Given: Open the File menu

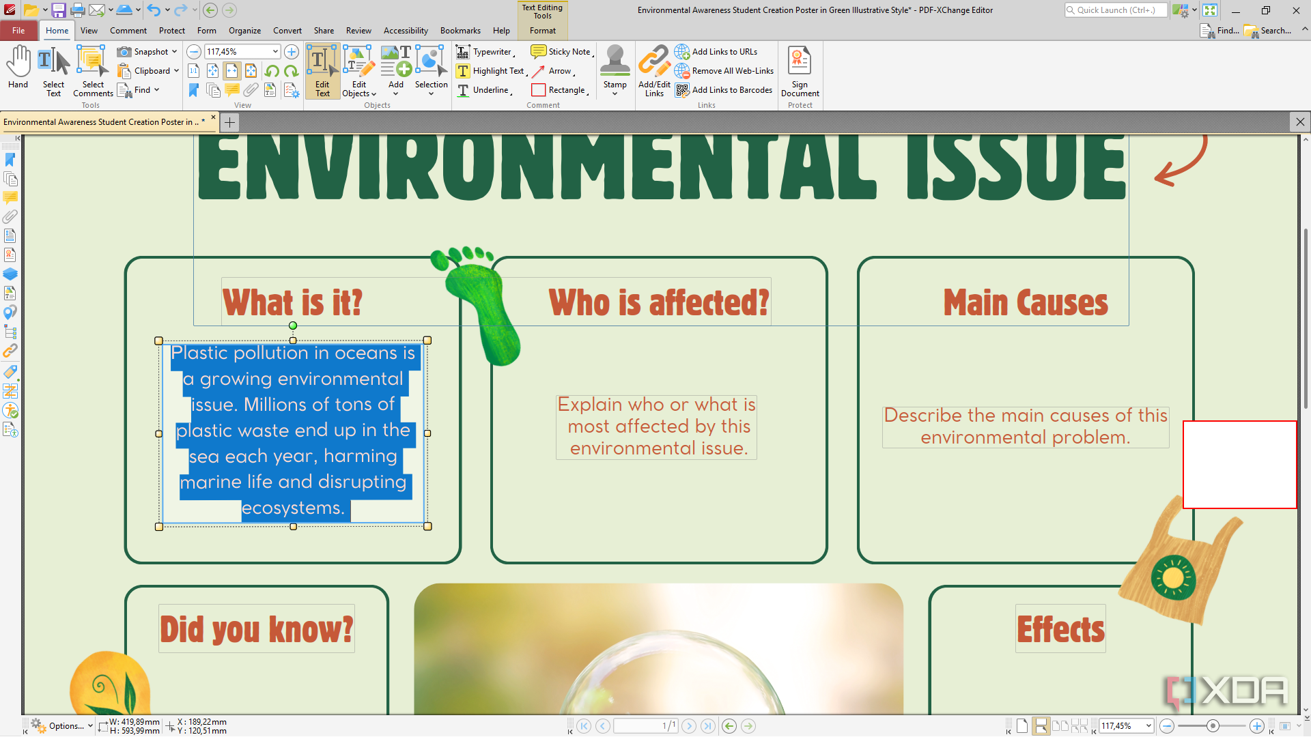Looking at the screenshot, I should (x=18, y=31).
